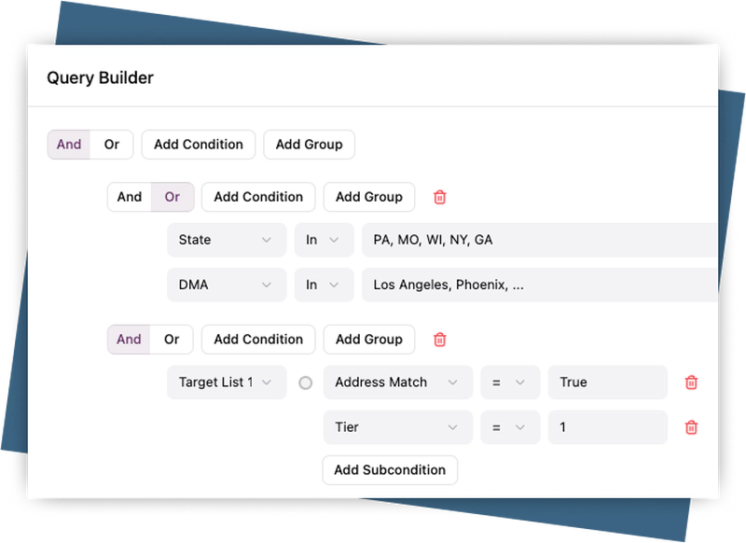Click Add Group in the Target List group

coord(369,340)
